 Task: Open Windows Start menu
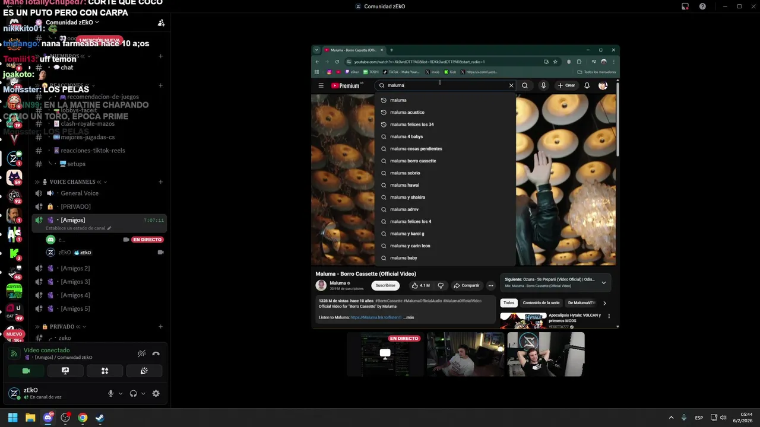point(12,418)
